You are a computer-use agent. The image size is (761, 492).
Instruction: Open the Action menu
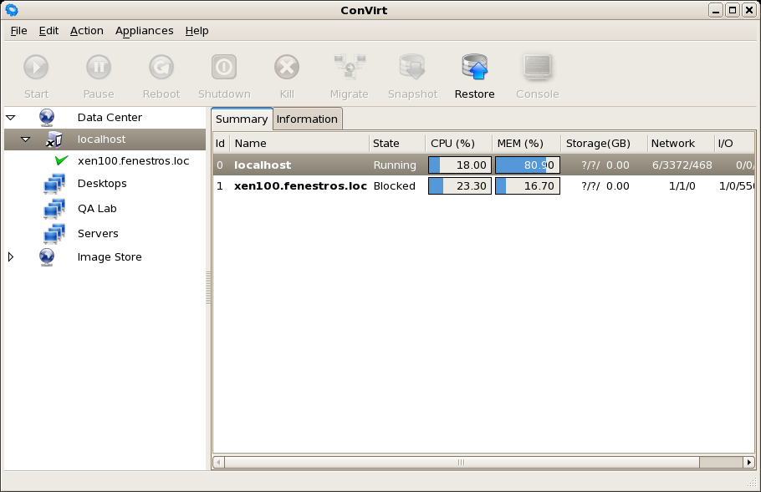[x=86, y=31]
